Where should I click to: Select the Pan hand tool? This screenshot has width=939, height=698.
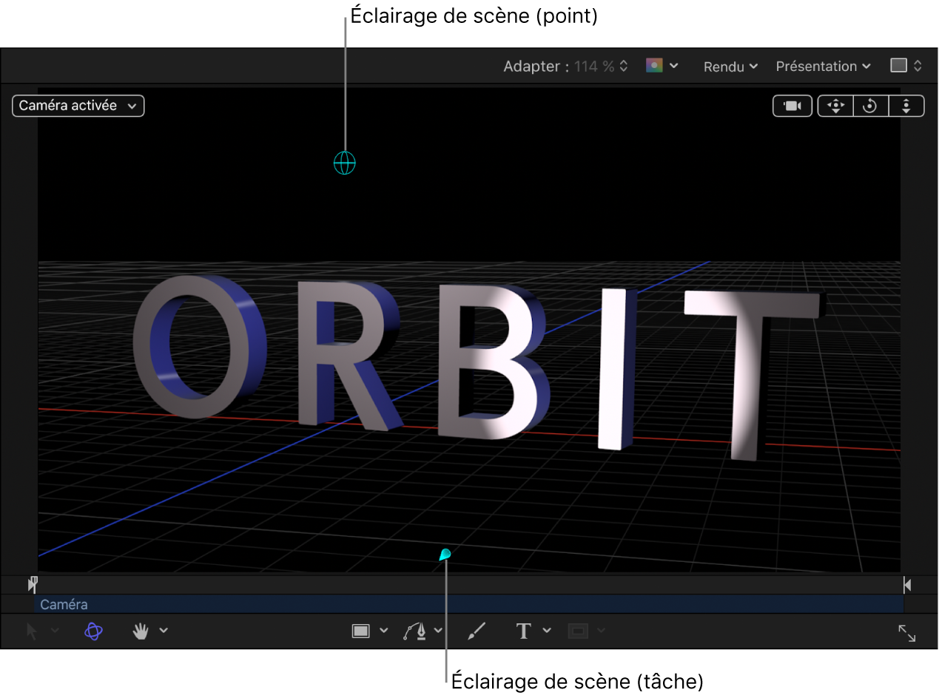(x=141, y=631)
